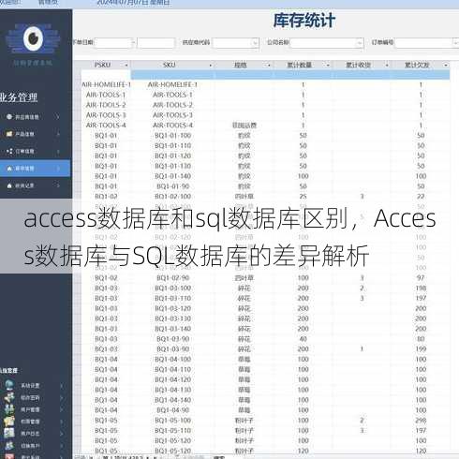Screen dimensions: 459x459
Task: Expand the 用户管理 chevron
Action: click(x=61, y=409)
